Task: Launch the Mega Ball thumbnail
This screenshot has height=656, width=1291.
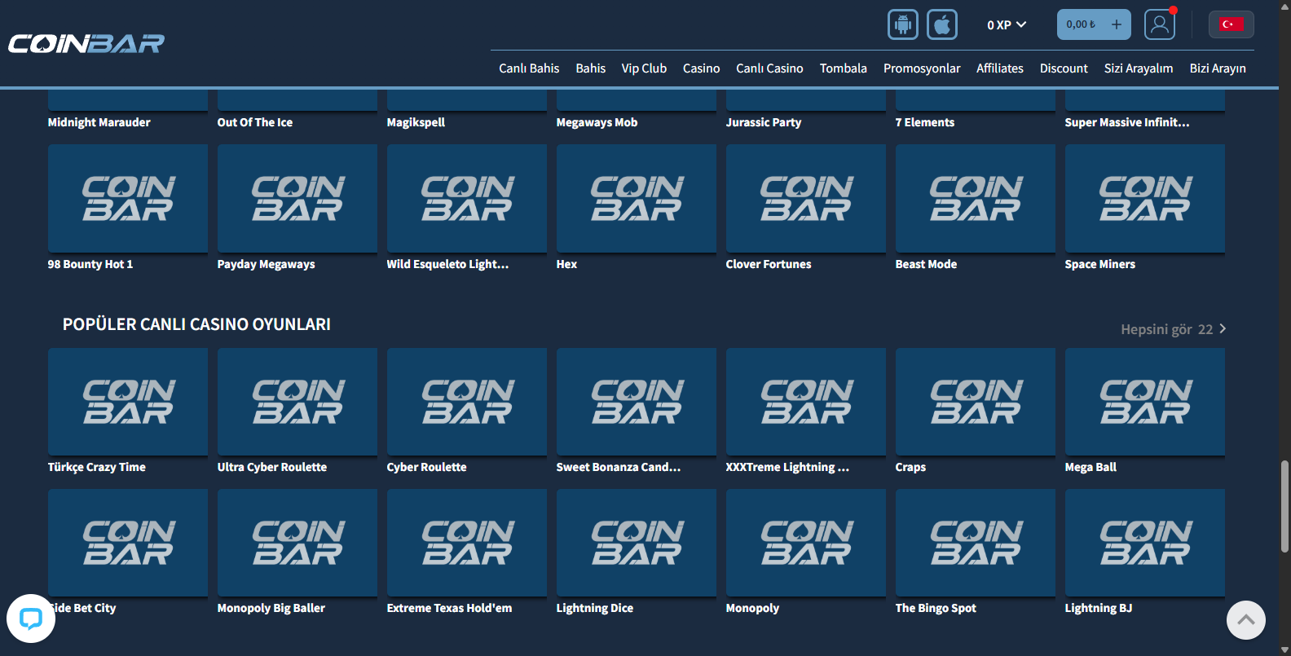Action: click(x=1145, y=402)
